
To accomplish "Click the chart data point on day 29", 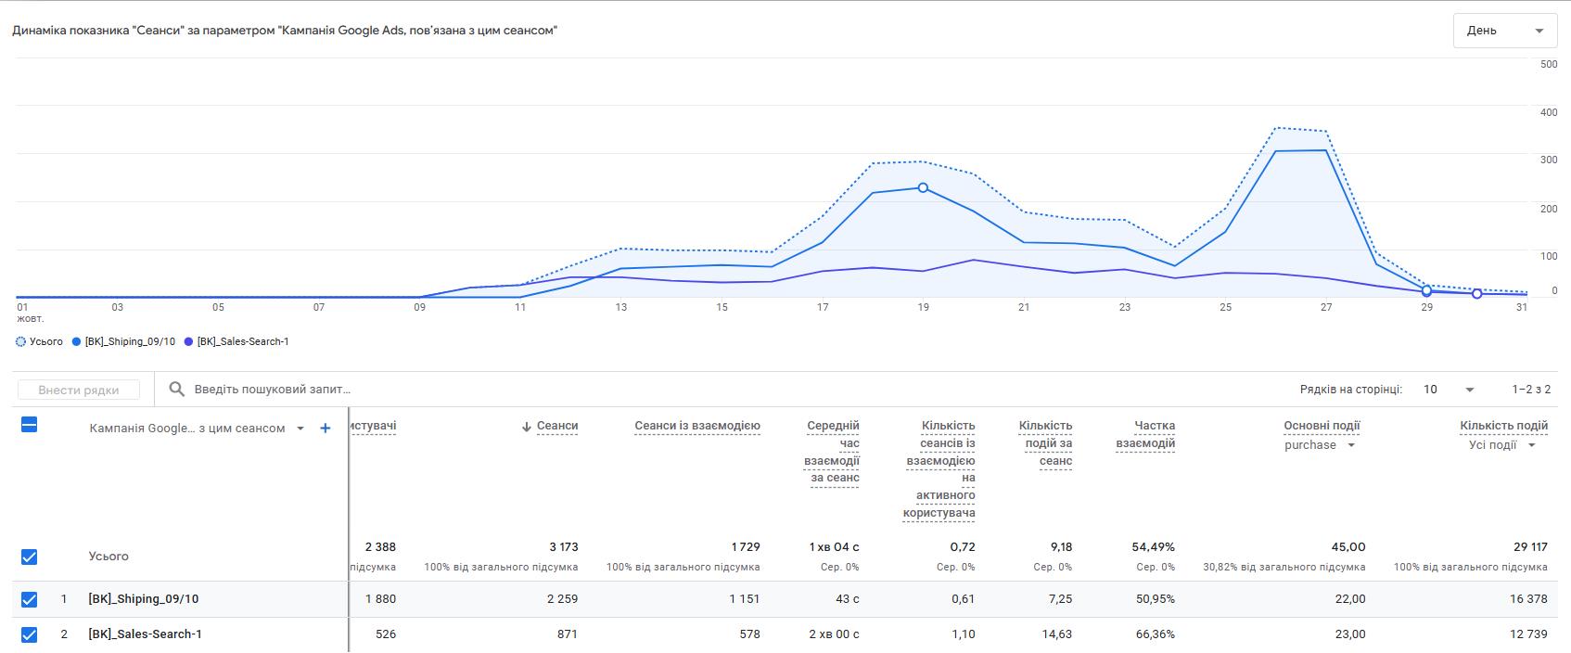I will [1426, 291].
